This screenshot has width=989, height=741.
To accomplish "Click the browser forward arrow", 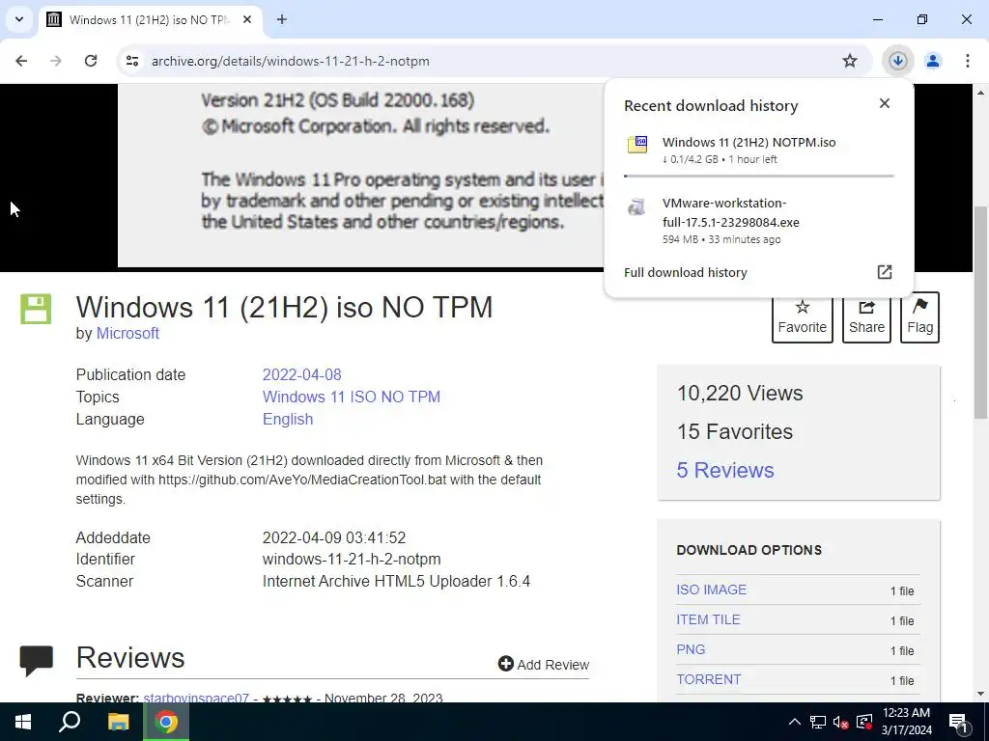I will pos(56,61).
